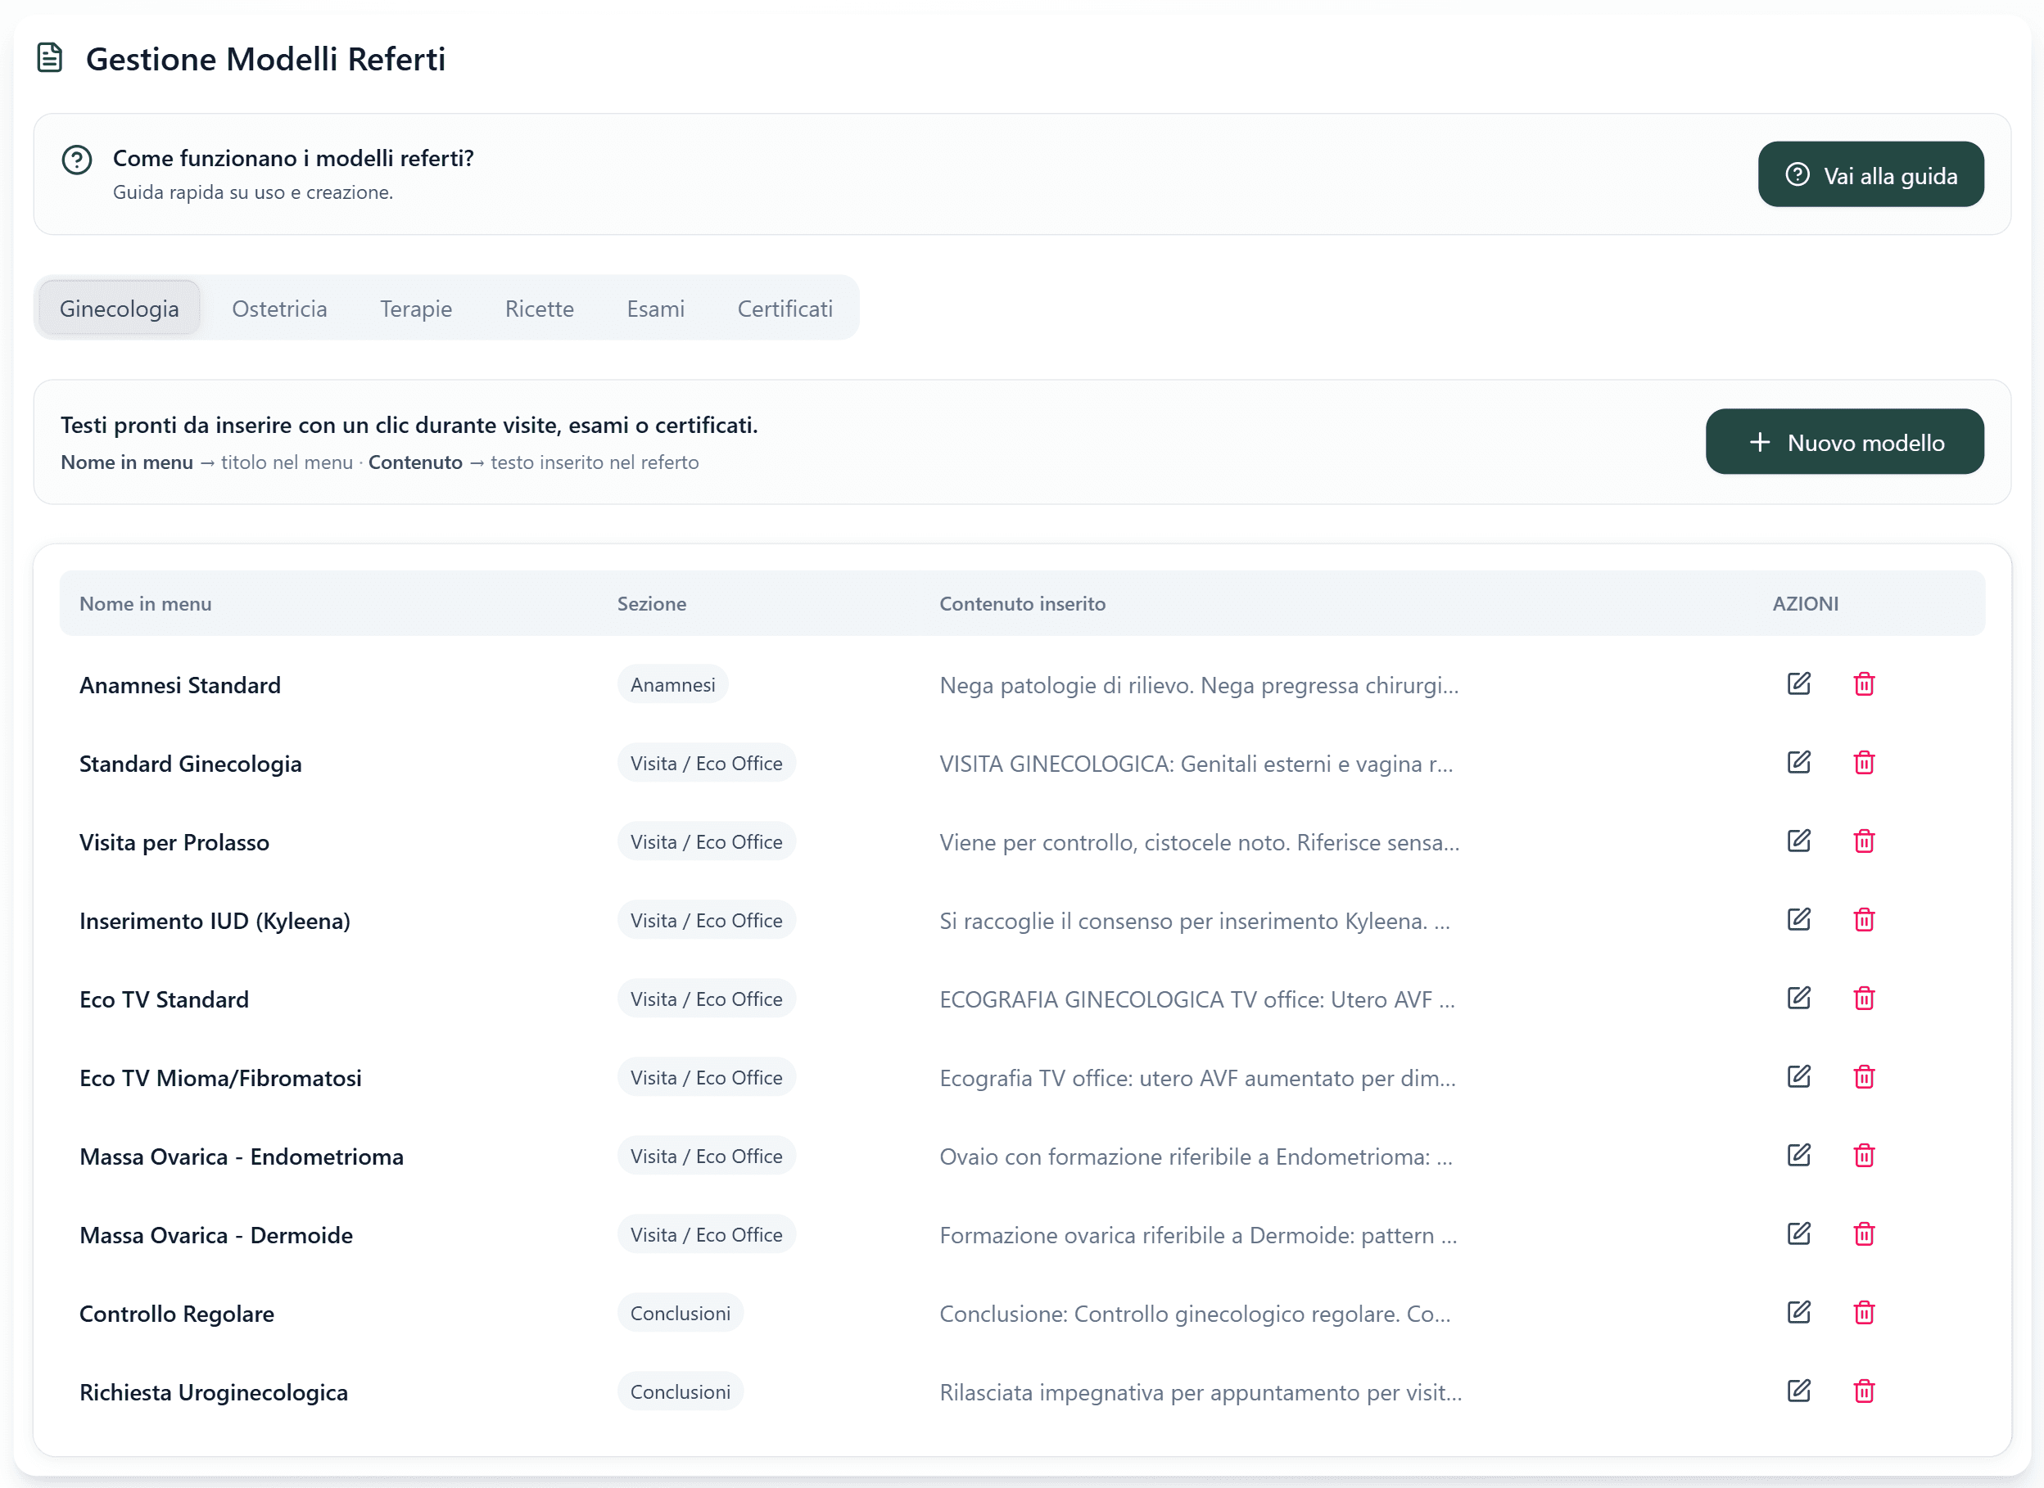Delete the Anamnesi Standard template
2044x1488 pixels.
click(x=1865, y=684)
